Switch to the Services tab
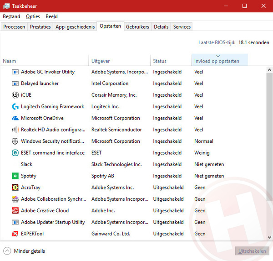The width and height of the screenshot is (273, 261). pos(182,27)
